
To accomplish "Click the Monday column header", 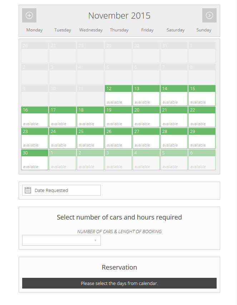I will (34, 30).
